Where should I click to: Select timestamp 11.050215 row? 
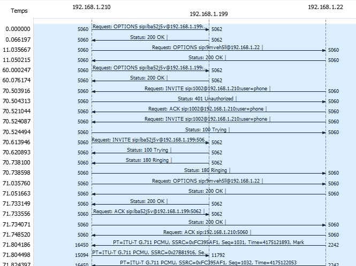(x=18, y=60)
